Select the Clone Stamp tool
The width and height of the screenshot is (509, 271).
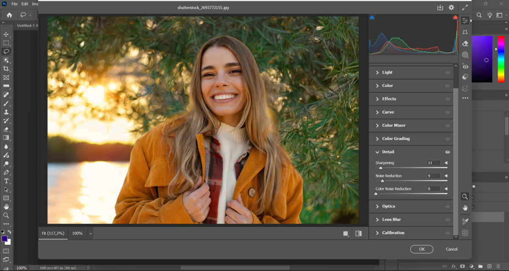coord(6,112)
